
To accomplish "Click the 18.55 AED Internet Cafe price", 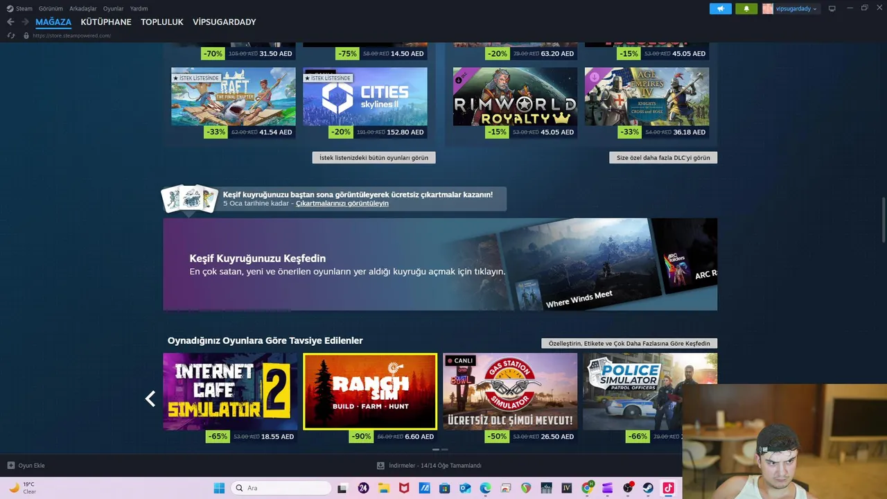I will [278, 437].
